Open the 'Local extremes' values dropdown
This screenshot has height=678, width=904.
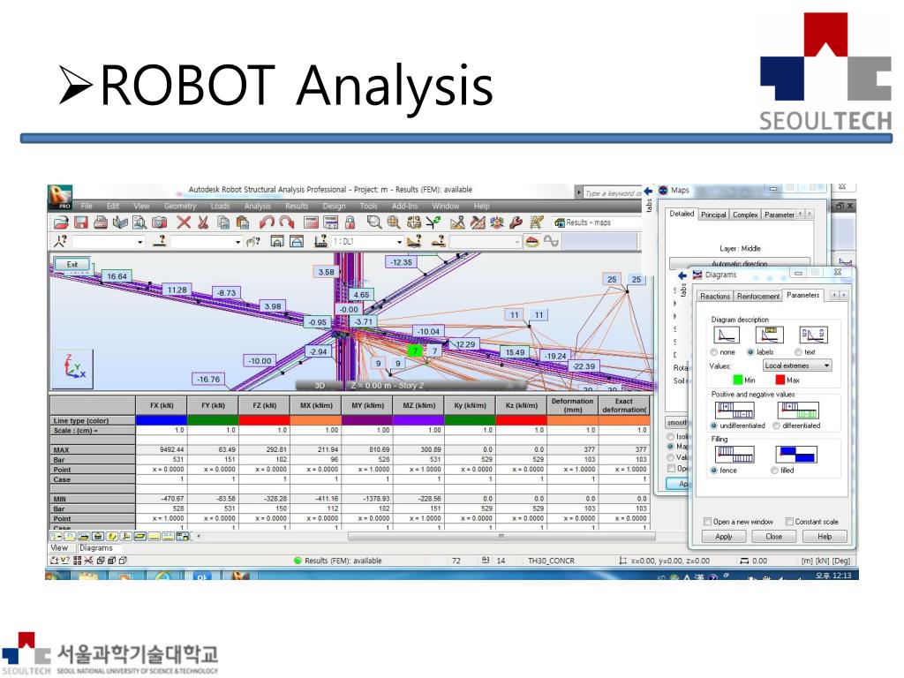pyautogui.click(x=797, y=365)
